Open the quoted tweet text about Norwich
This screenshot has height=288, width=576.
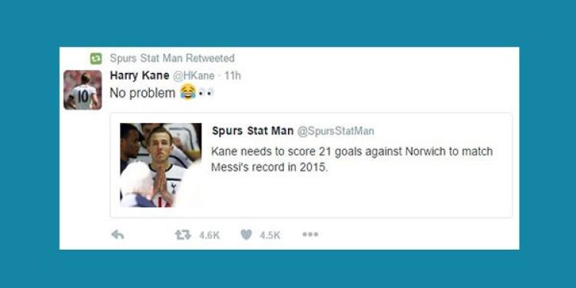tap(352, 159)
